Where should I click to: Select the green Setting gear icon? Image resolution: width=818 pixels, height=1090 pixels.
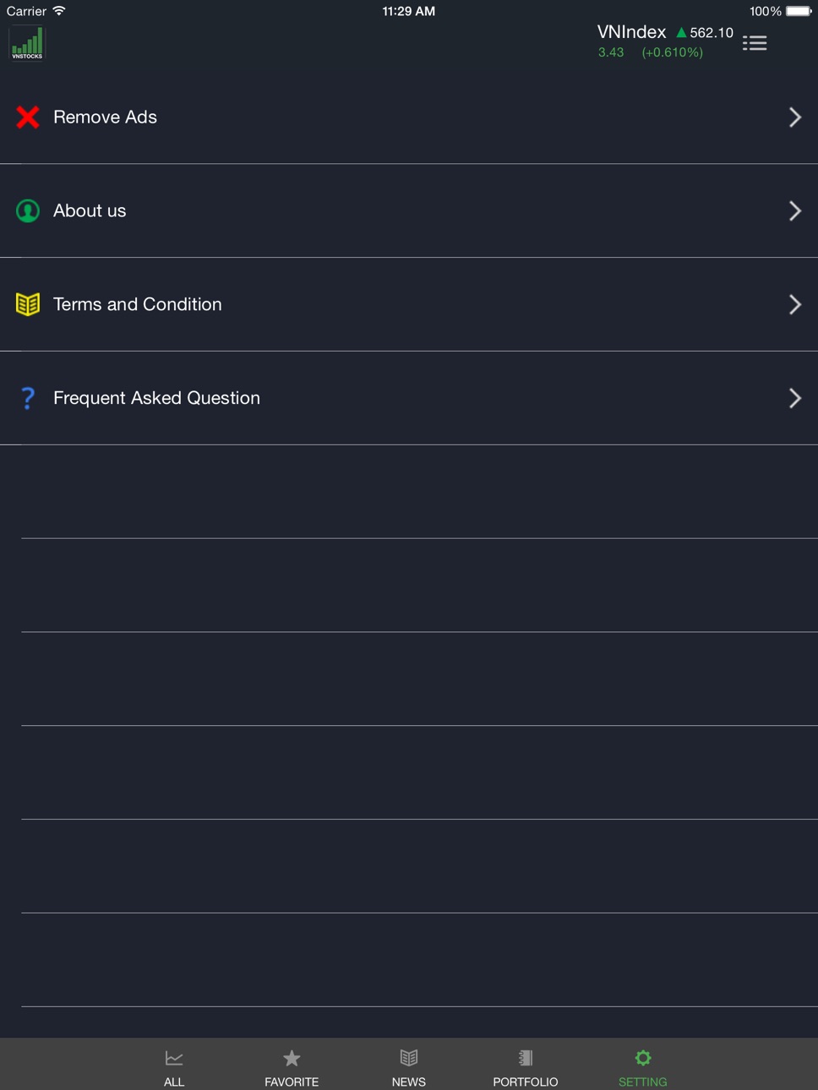coord(643,1058)
